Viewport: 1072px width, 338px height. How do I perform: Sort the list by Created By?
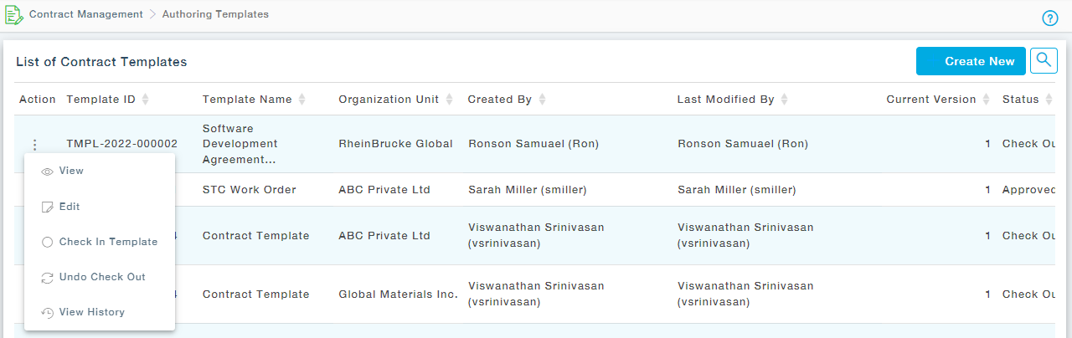tap(542, 100)
